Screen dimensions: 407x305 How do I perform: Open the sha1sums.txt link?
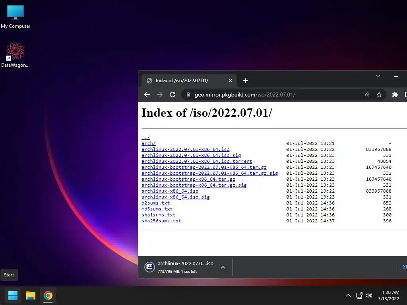[x=158, y=215]
